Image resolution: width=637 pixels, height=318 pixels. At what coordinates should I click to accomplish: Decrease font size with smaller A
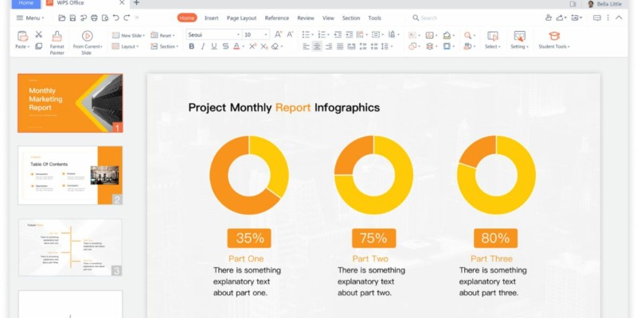pos(290,34)
